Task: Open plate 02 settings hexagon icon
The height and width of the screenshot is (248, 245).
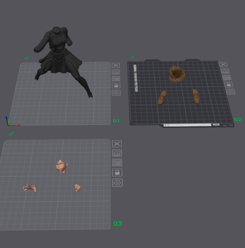Action: 230,92
